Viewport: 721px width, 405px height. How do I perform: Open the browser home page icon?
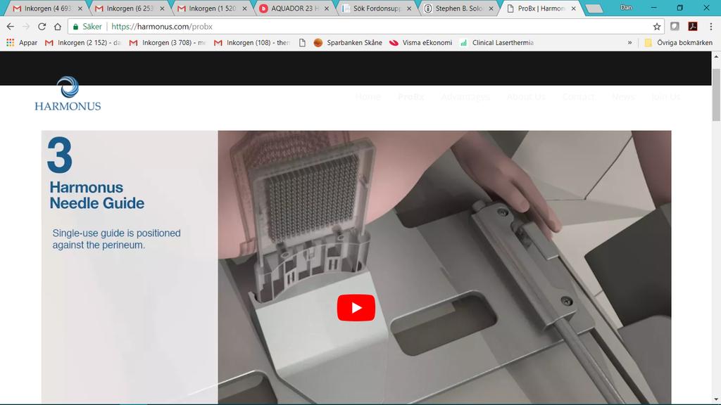tap(58, 27)
